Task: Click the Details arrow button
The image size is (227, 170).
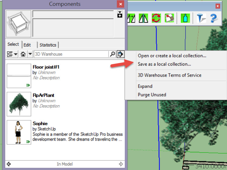Action: click(121, 54)
